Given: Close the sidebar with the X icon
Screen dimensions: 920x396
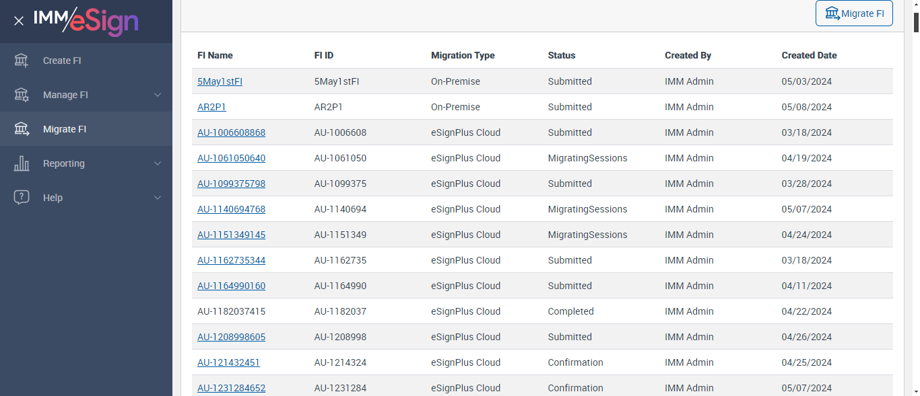Looking at the screenshot, I should (19, 21).
